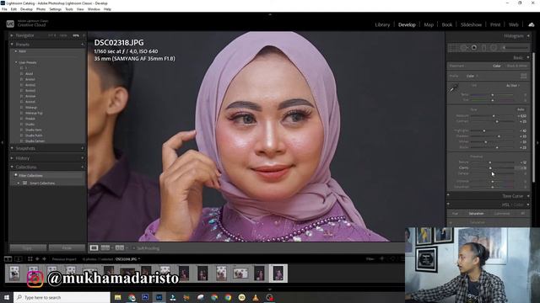Go forward with filmstrip right arrow
Viewport: 540px width, 303px height.
click(x=44, y=258)
